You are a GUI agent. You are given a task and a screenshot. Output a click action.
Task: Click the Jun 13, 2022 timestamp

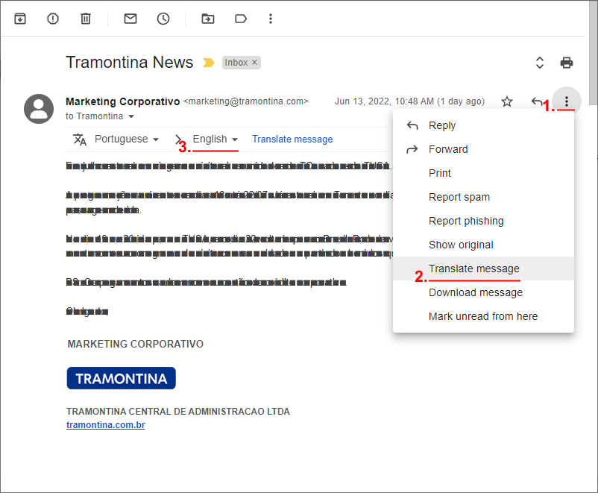pyautogui.click(x=409, y=101)
